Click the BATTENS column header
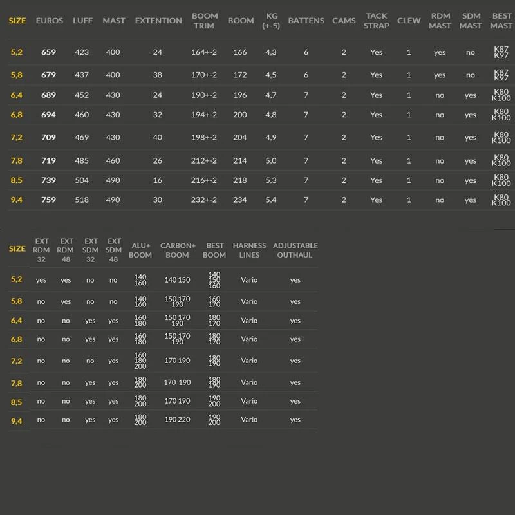 coord(306,21)
